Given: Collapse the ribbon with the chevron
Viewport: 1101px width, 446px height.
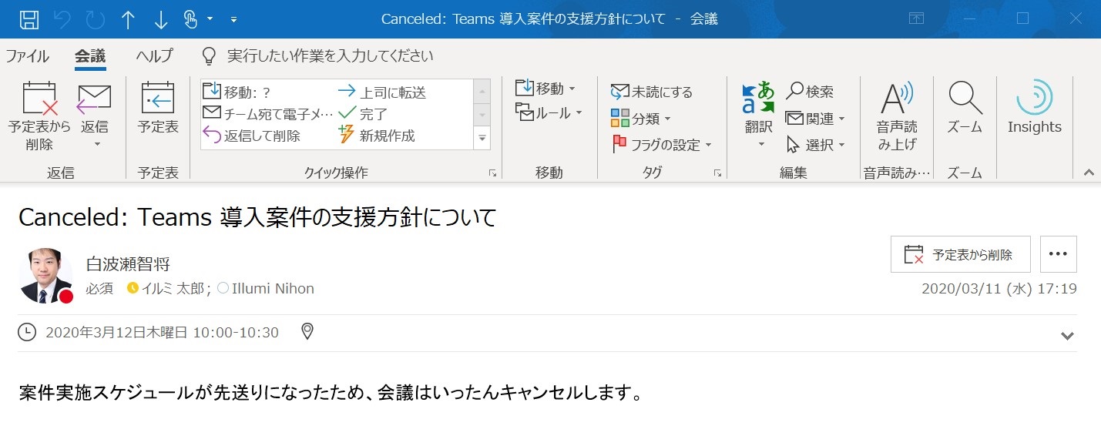Looking at the screenshot, I should pyautogui.click(x=1089, y=173).
